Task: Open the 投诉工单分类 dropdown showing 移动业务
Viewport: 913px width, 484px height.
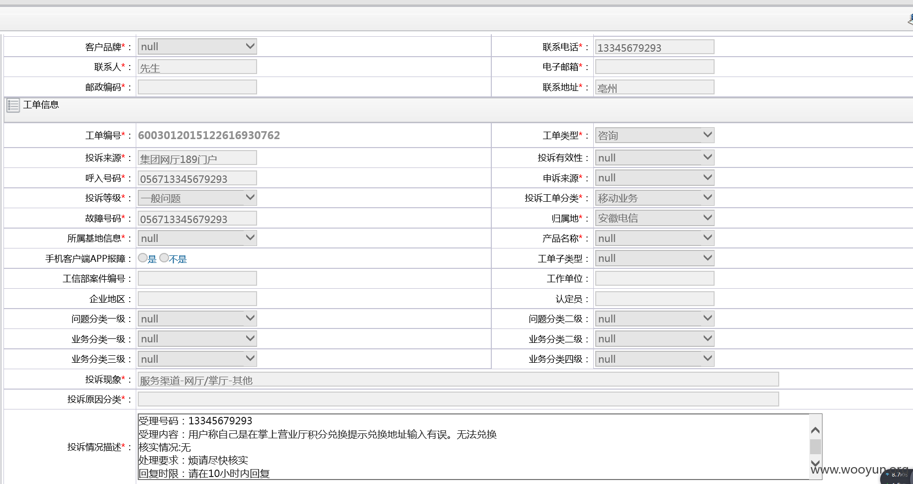Action: pyautogui.click(x=655, y=198)
